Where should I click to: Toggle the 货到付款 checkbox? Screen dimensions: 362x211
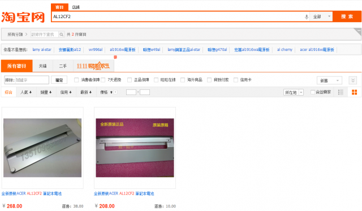click(x=209, y=80)
